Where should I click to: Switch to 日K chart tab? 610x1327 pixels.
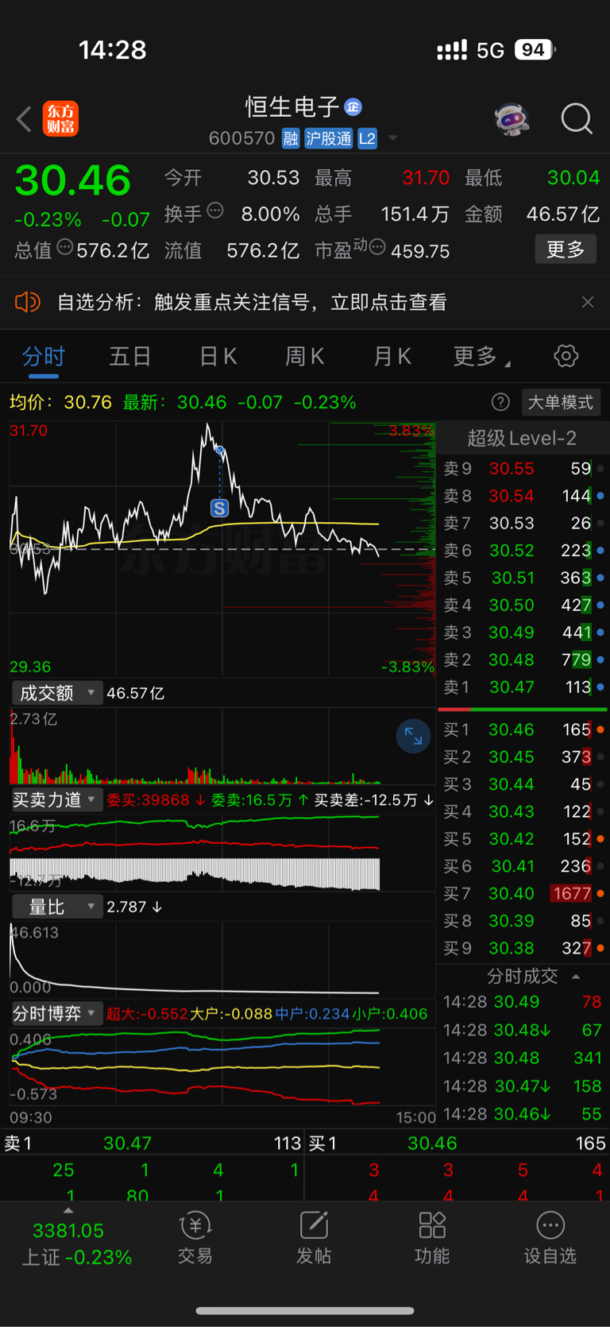218,356
